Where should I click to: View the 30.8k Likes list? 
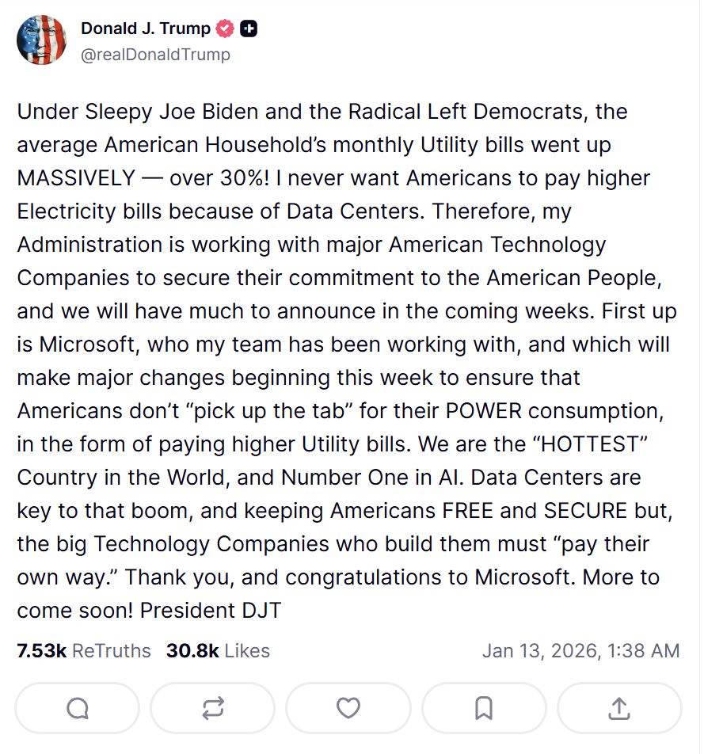[x=218, y=651]
